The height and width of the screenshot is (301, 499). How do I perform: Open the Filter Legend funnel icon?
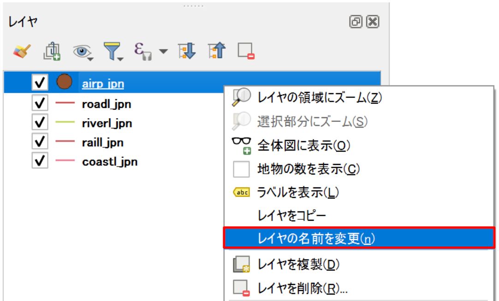click(113, 51)
